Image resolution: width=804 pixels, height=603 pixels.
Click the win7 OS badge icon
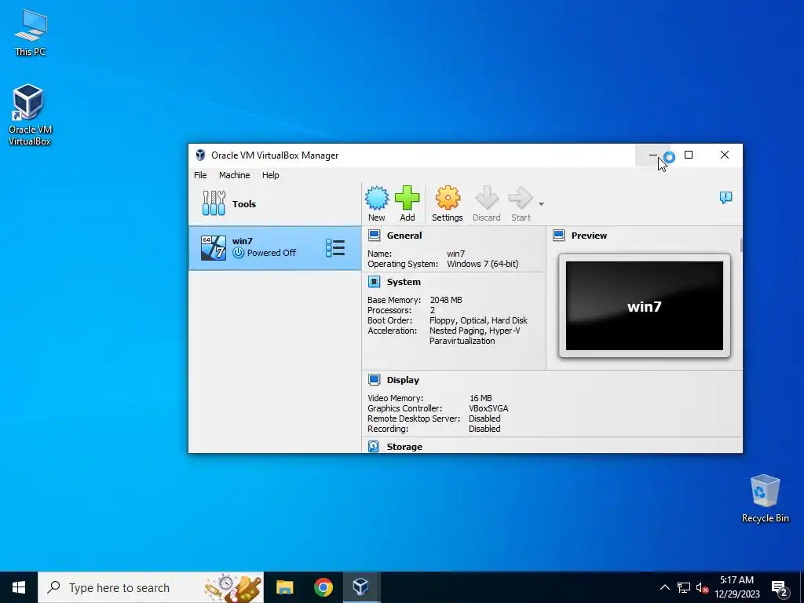(x=214, y=247)
